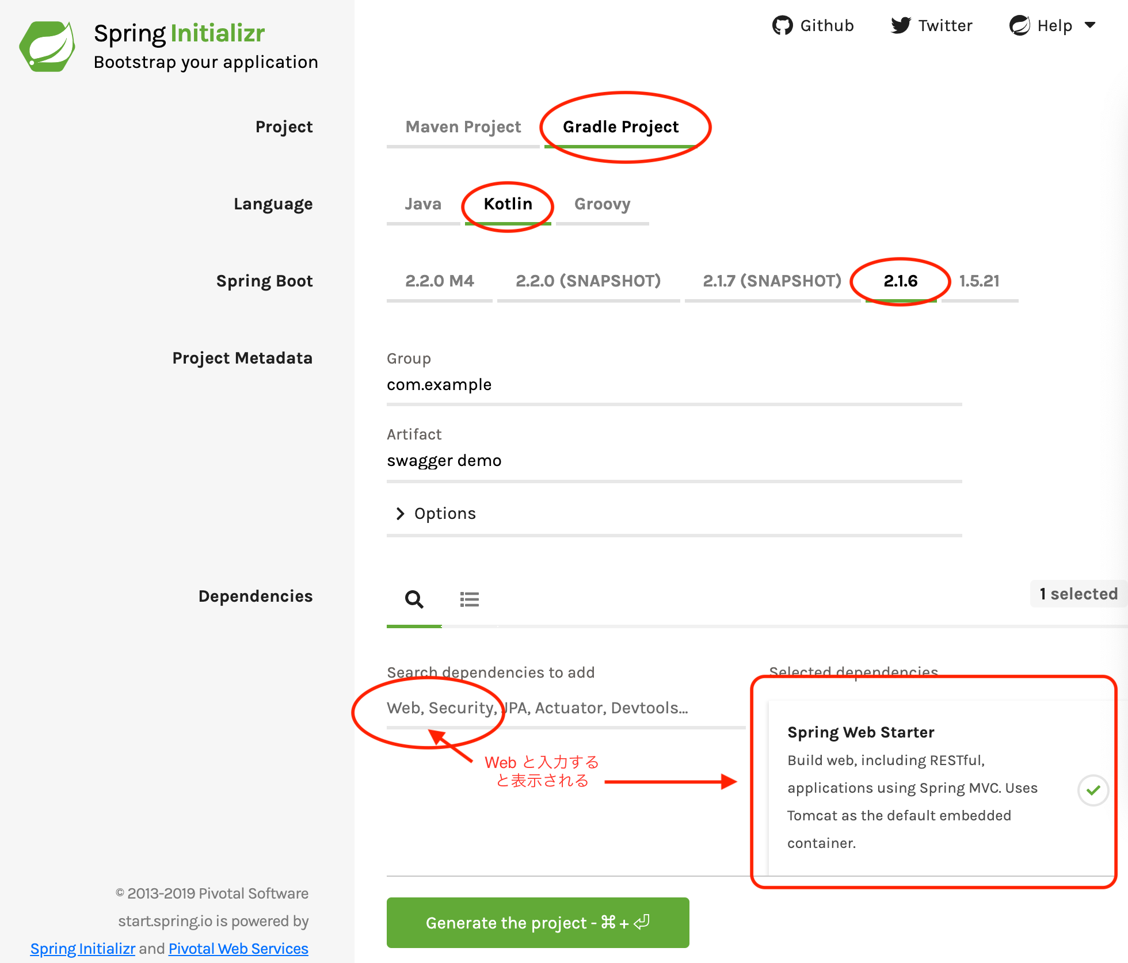Click the Help spring icon
The height and width of the screenshot is (963, 1128).
pos(1019,26)
